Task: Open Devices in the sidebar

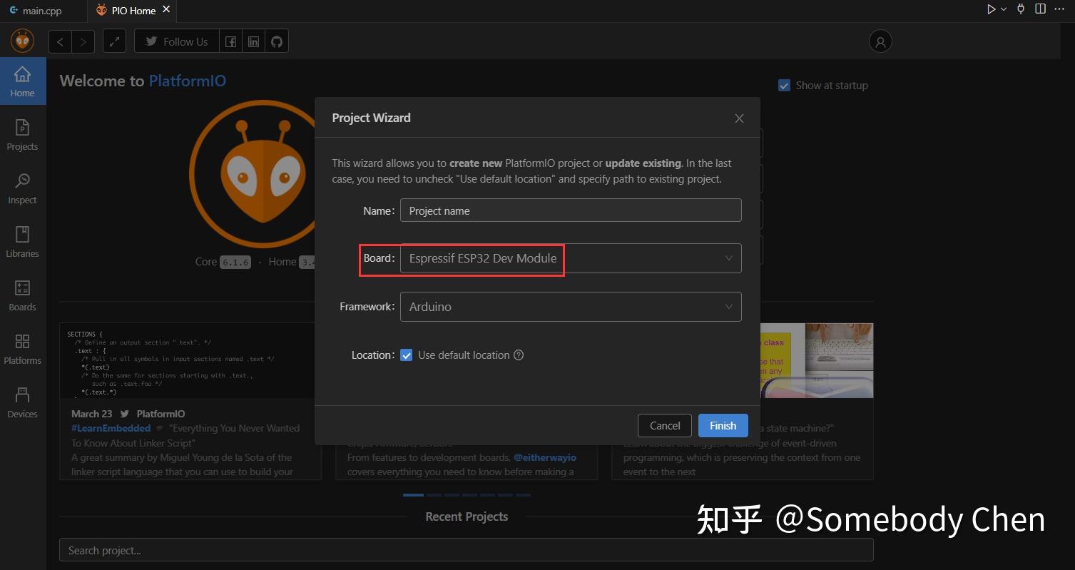Action: 23,402
